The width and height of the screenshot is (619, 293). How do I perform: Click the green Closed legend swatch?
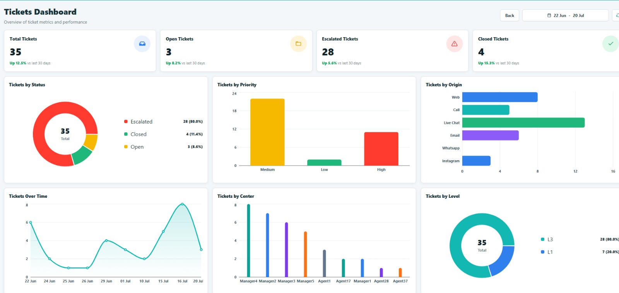pos(126,134)
